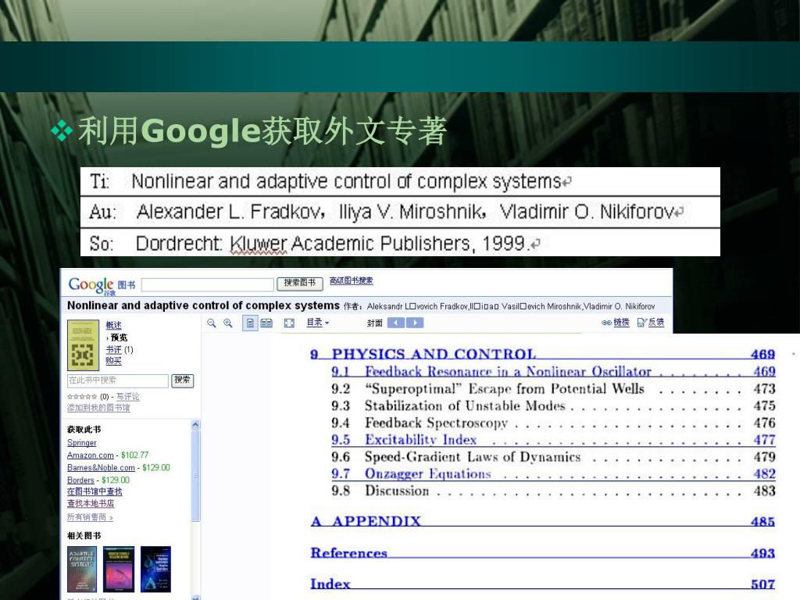The height and width of the screenshot is (600, 800).
Task: Click the yellow book cover thumbnail
Action: click(83, 345)
